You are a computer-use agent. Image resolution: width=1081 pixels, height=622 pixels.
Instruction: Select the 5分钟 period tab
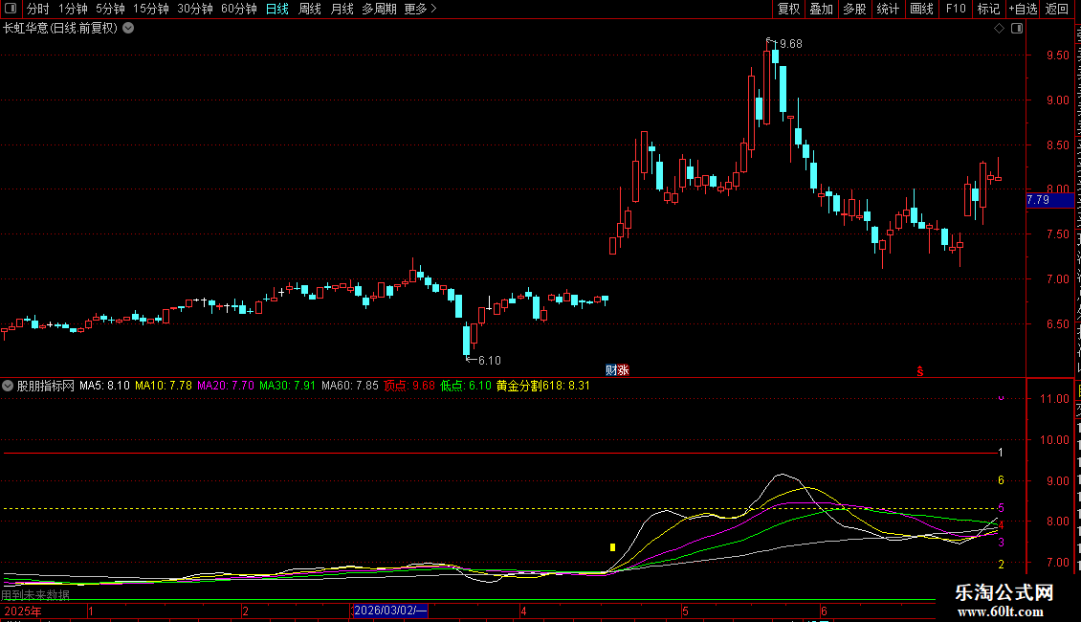110,9
